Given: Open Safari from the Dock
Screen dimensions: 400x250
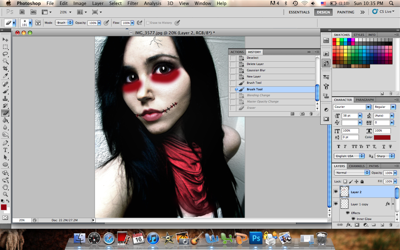Looking at the screenshot, I should tap(109, 239).
